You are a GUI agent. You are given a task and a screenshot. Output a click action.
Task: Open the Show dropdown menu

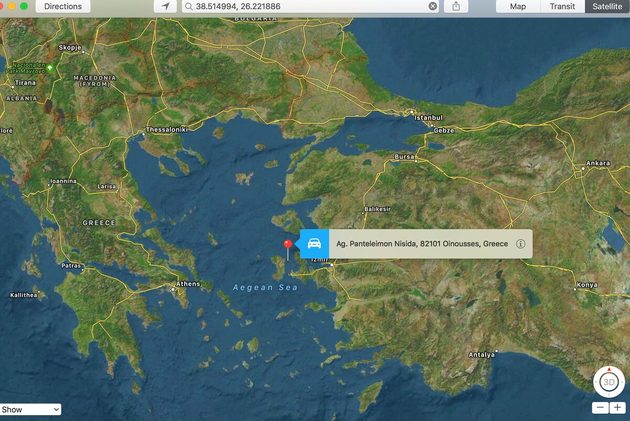point(30,409)
